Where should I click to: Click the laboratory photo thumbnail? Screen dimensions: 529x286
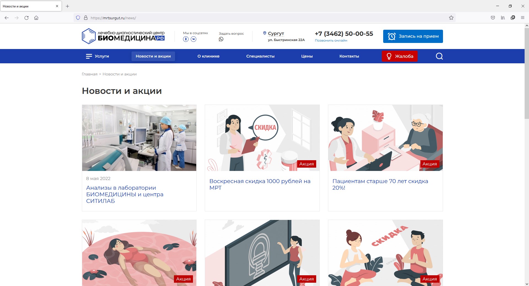point(139,138)
